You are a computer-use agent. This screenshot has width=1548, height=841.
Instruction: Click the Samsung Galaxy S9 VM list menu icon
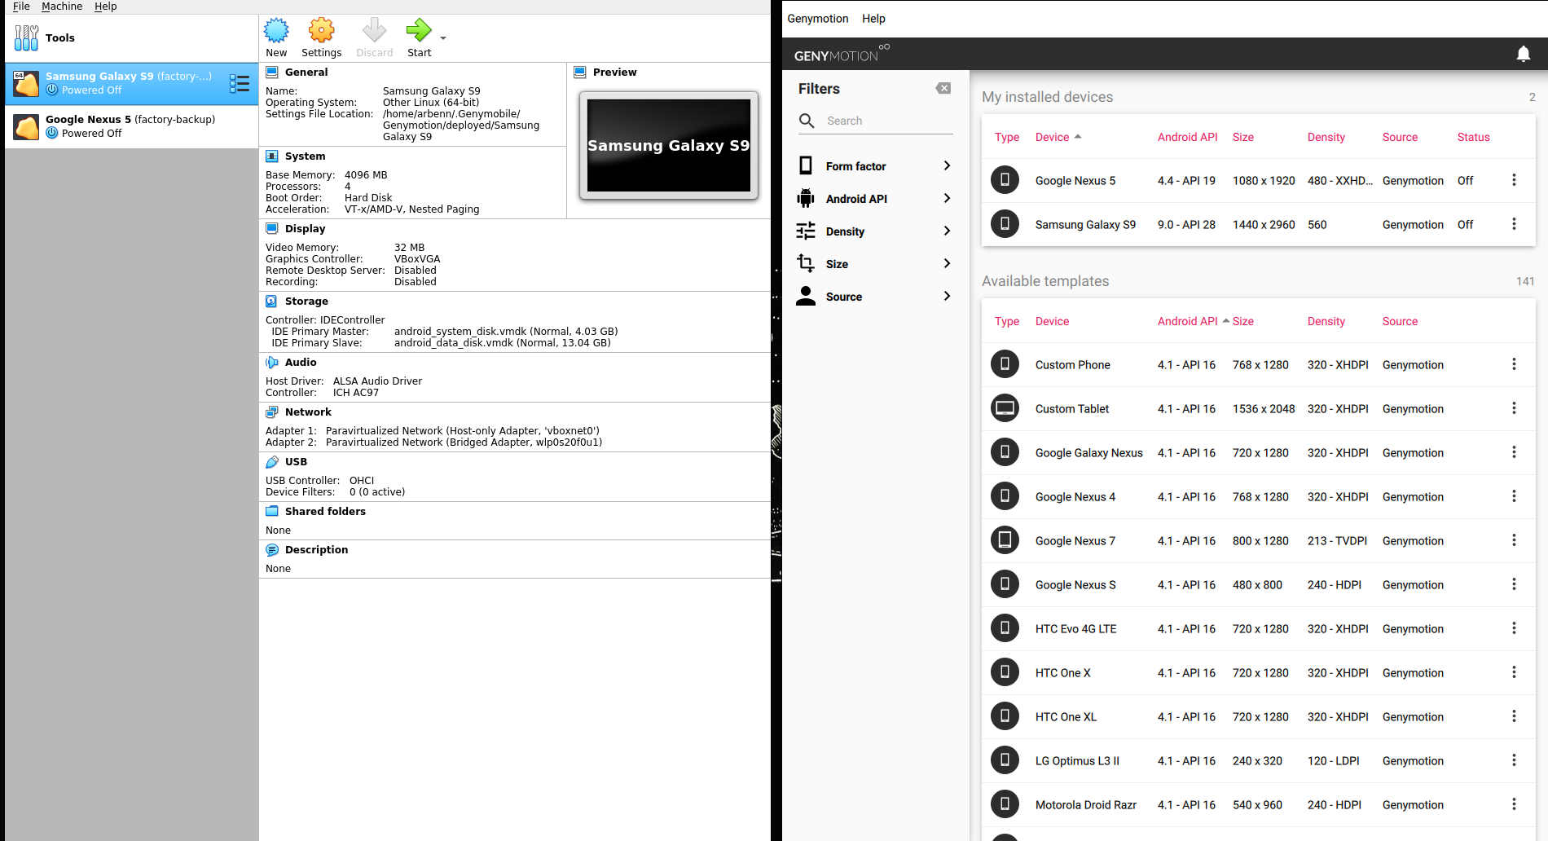click(240, 83)
